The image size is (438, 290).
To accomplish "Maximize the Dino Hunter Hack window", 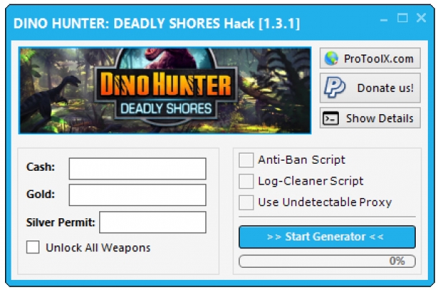I will pyautogui.click(x=403, y=18).
